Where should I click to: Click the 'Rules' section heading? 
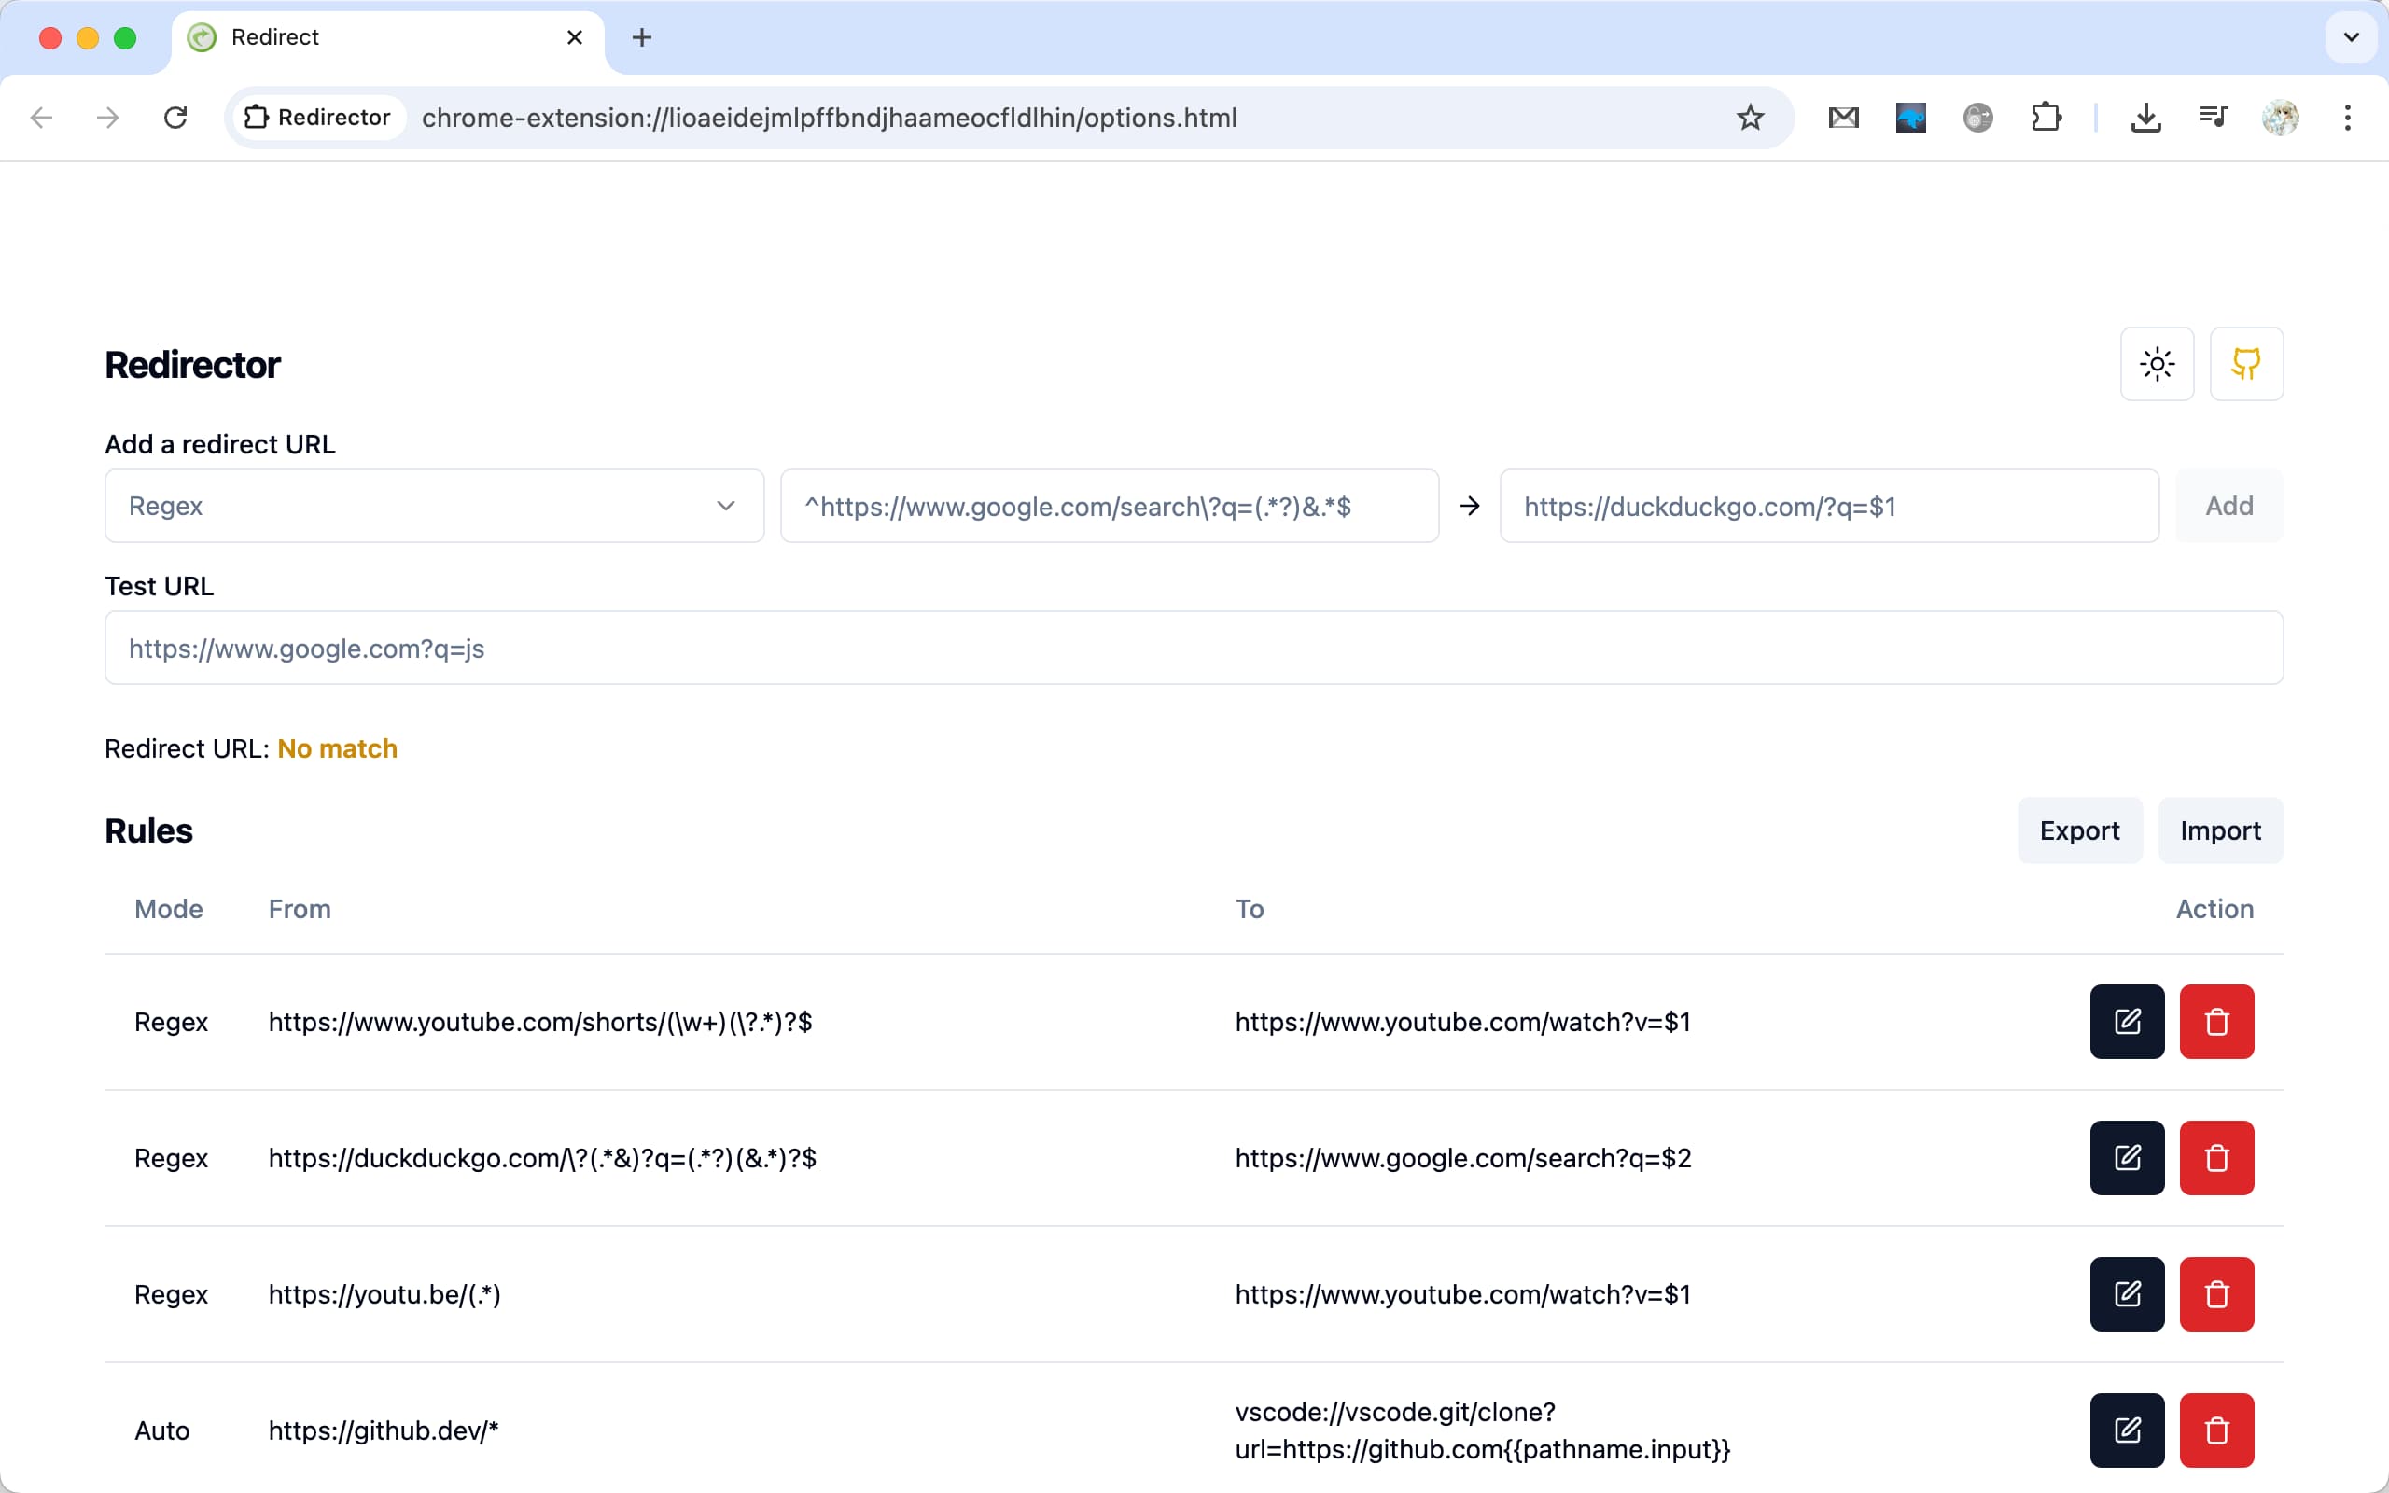coord(149,830)
